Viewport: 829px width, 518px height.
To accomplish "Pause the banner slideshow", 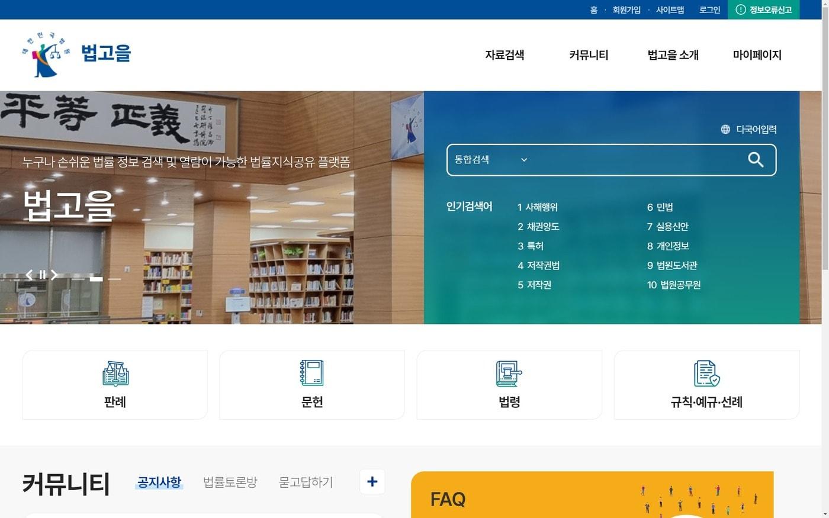I will point(42,275).
